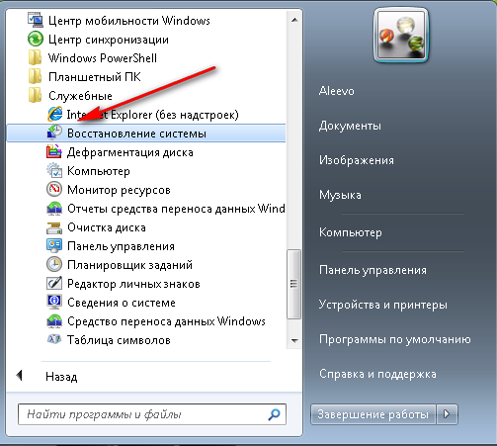Open Устройства и принтеры
497x446 pixels.
[383, 305]
